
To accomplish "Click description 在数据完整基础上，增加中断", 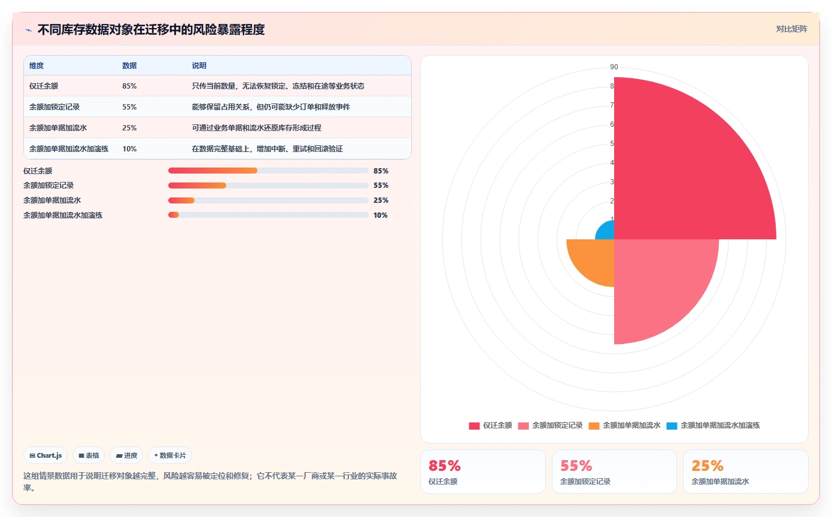I will [x=267, y=148].
